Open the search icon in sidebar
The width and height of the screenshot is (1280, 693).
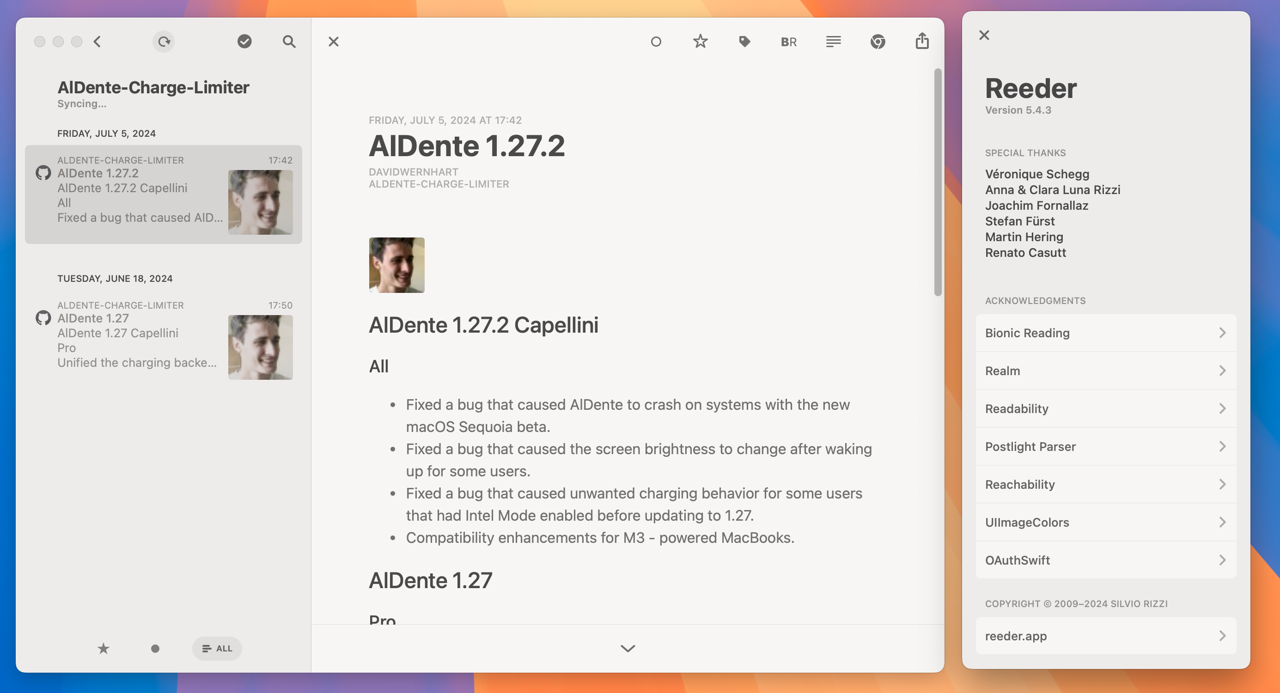(x=289, y=41)
